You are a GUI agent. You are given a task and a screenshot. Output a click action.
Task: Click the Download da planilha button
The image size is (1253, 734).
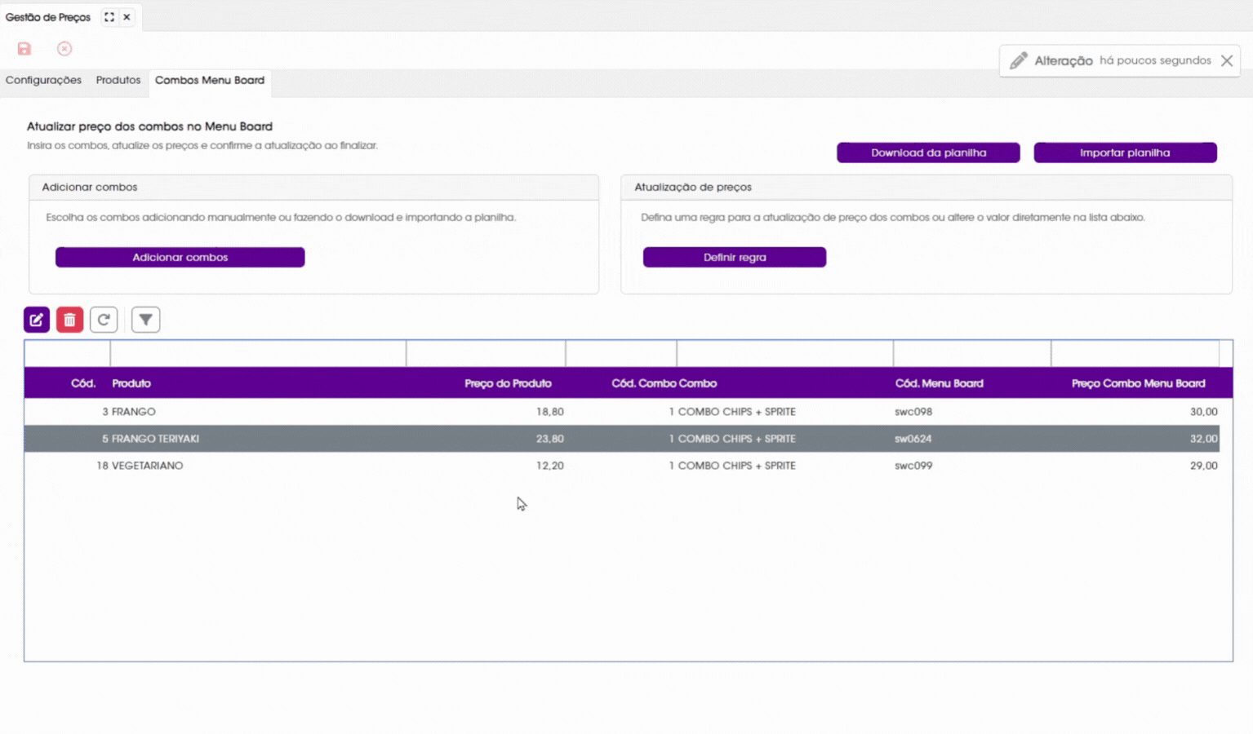928,153
